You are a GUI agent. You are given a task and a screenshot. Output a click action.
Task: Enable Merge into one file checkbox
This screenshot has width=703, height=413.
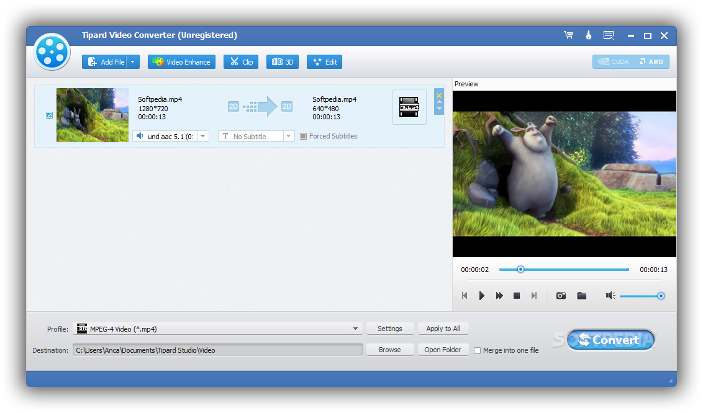tap(478, 351)
